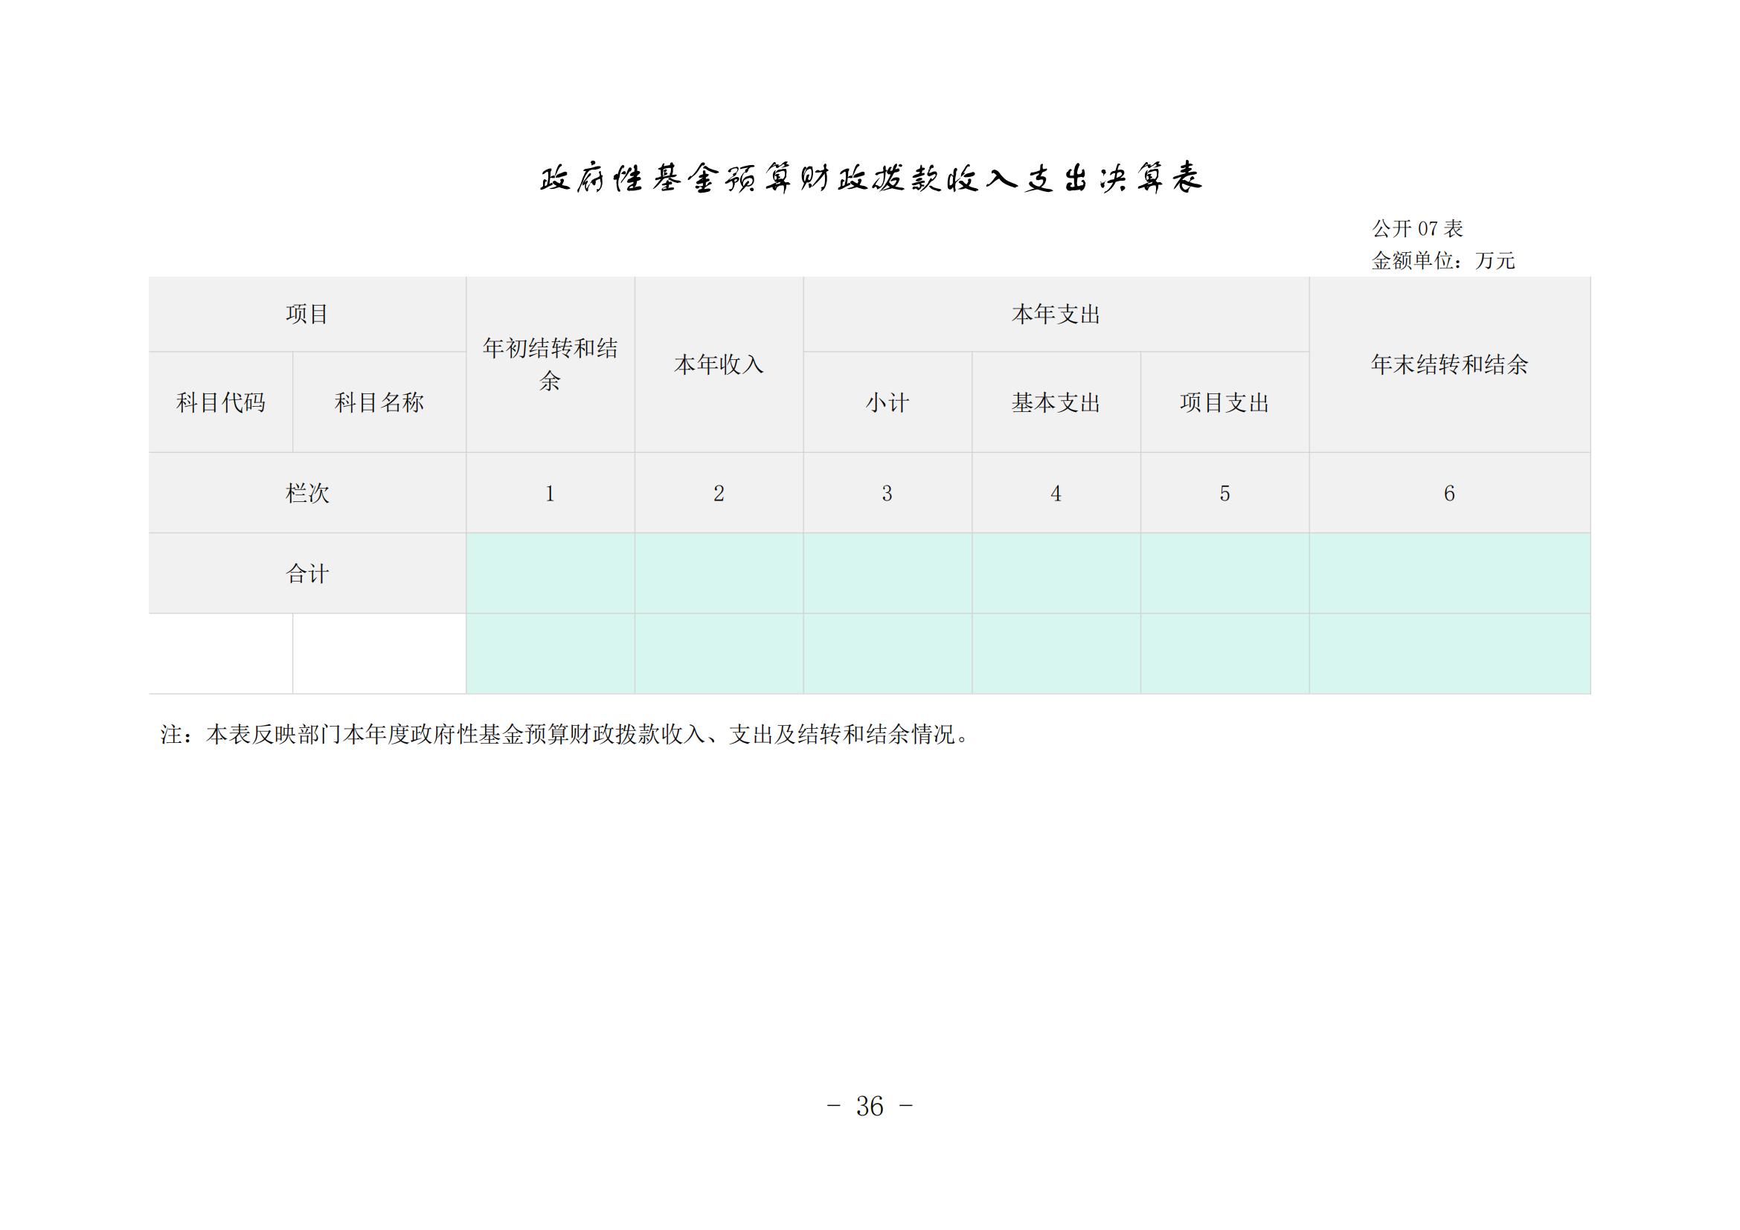Select the text 公开 07 表

(1417, 228)
